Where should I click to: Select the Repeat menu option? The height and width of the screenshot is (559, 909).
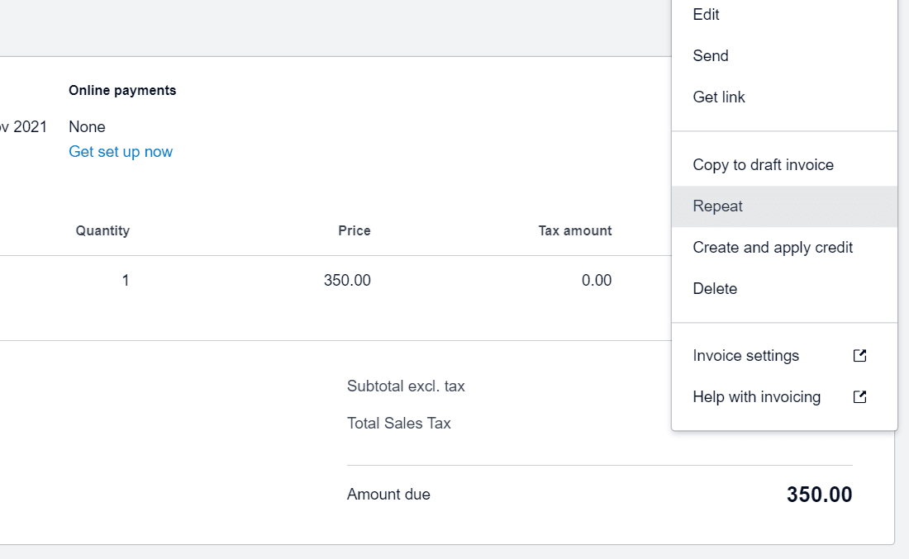783,206
